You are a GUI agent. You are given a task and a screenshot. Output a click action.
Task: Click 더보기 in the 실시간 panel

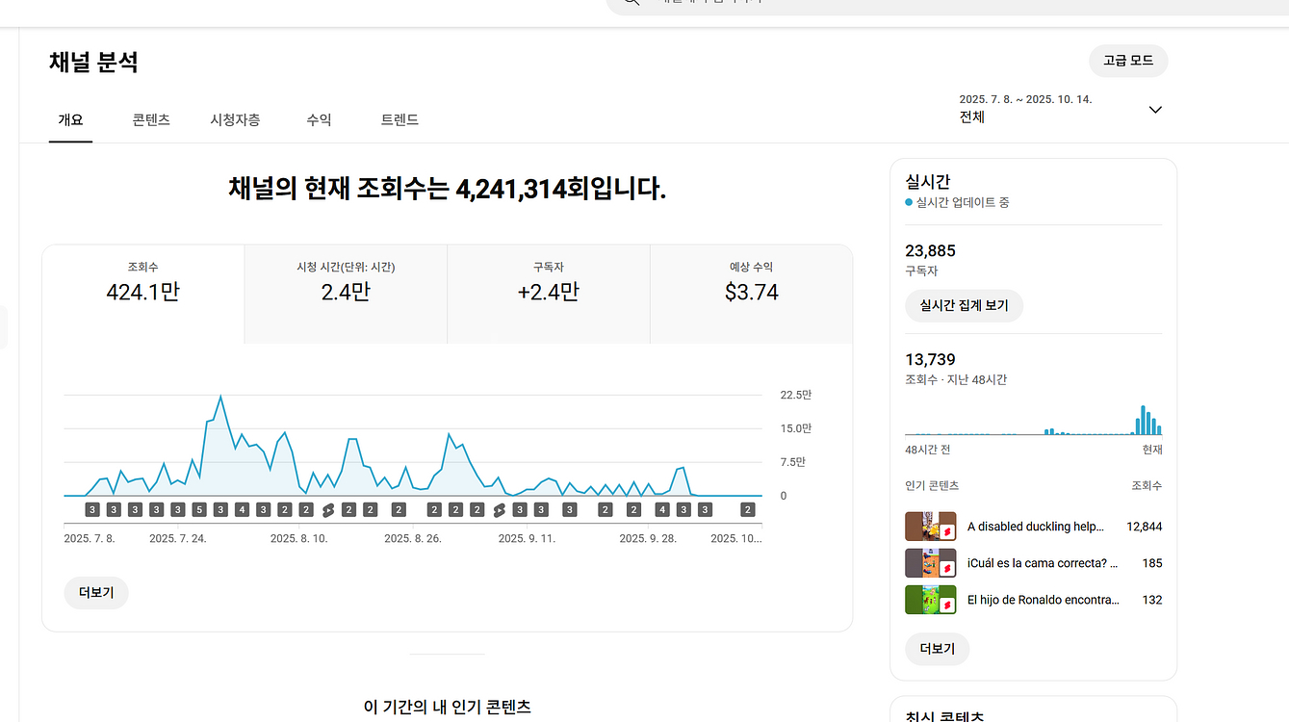(x=937, y=649)
